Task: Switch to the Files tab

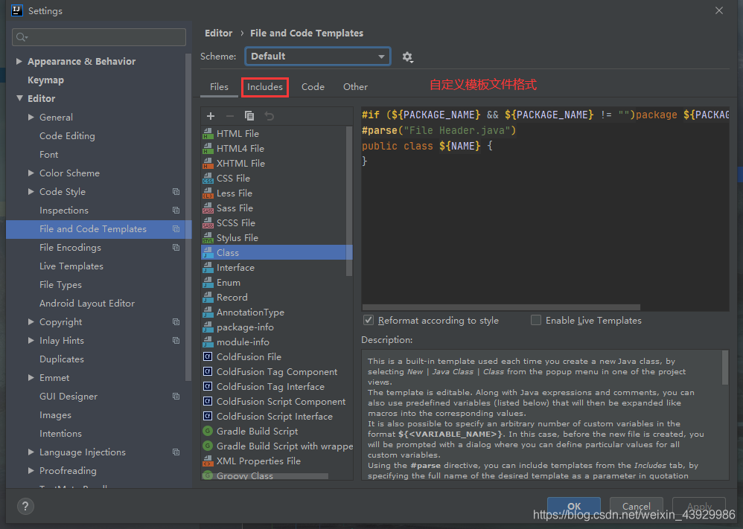Action: coord(219,86)
